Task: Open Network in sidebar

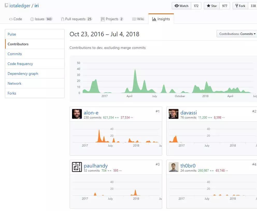Action: [x=35, y=83]
